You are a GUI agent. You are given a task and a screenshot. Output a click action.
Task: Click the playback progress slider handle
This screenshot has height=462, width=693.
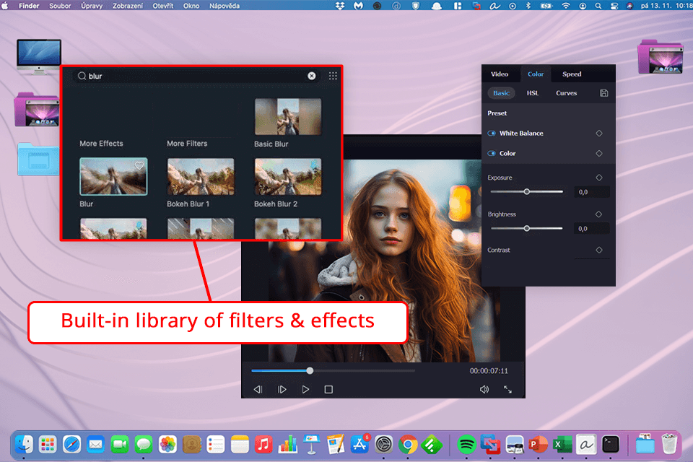pyautogui.click(x=310, y=370)
